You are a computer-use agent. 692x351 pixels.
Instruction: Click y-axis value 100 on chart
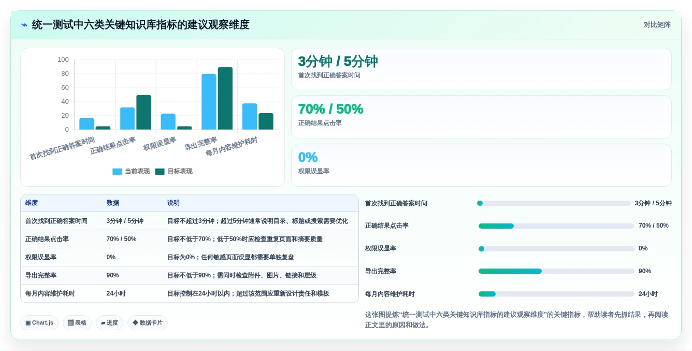(63, 60)
